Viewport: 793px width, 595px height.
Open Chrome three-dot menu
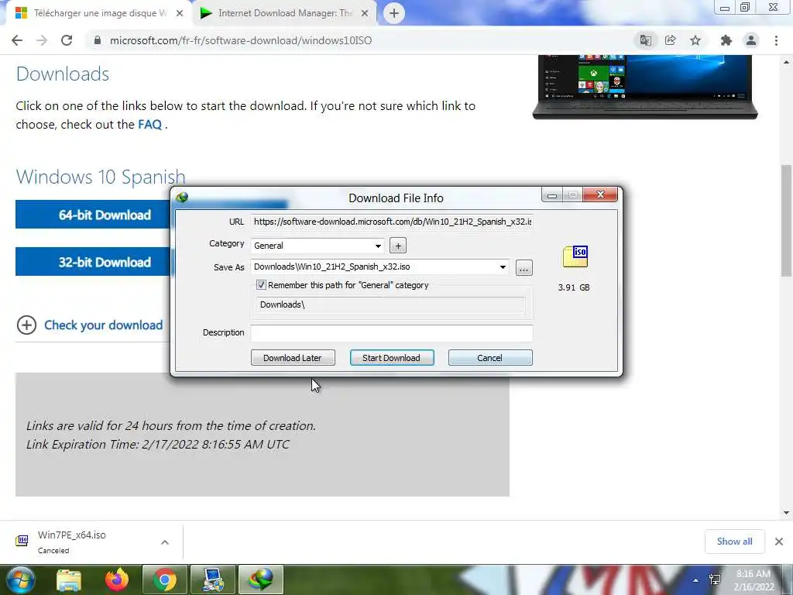[776, 40]
